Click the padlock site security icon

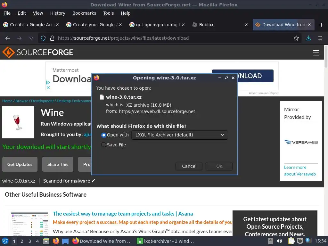[52, 38]
